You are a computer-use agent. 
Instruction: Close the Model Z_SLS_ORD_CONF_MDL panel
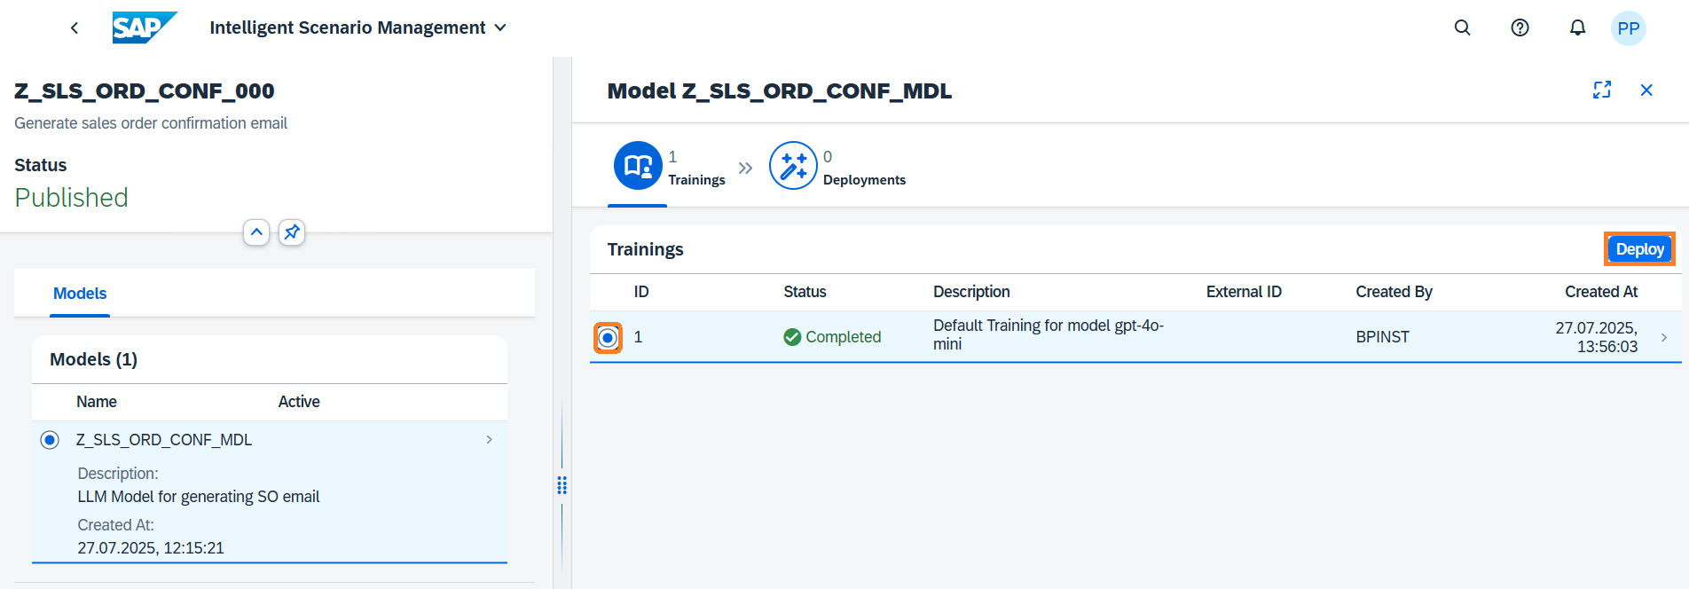pos(1646,90)
